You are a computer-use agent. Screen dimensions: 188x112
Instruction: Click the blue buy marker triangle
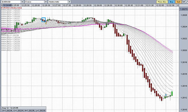point(166,94)
